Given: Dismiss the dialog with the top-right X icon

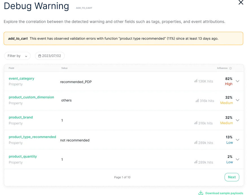Looking at the screenshot, I should 240,2.
